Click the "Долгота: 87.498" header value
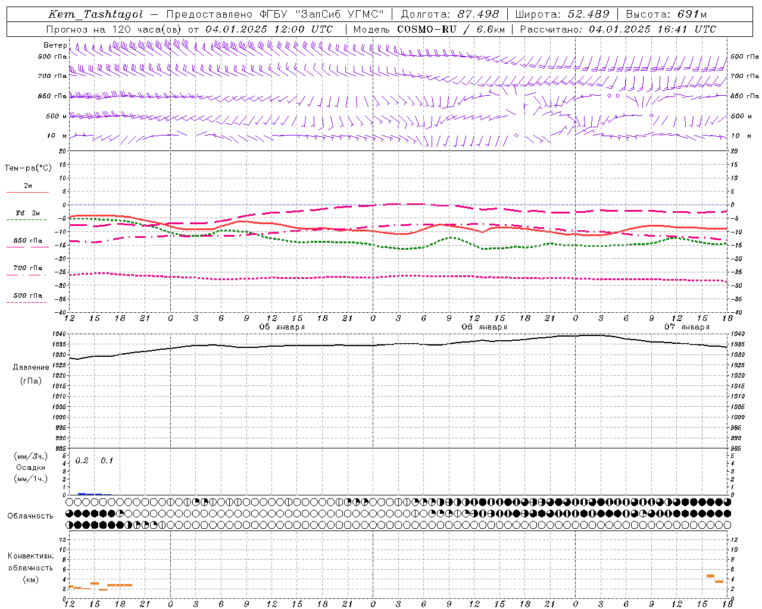Viewport: 762px width, 609px height. click(x=449, y=14)
